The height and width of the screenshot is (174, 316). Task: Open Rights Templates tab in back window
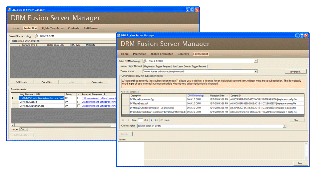pyautogui.click(x=52, y=28)
